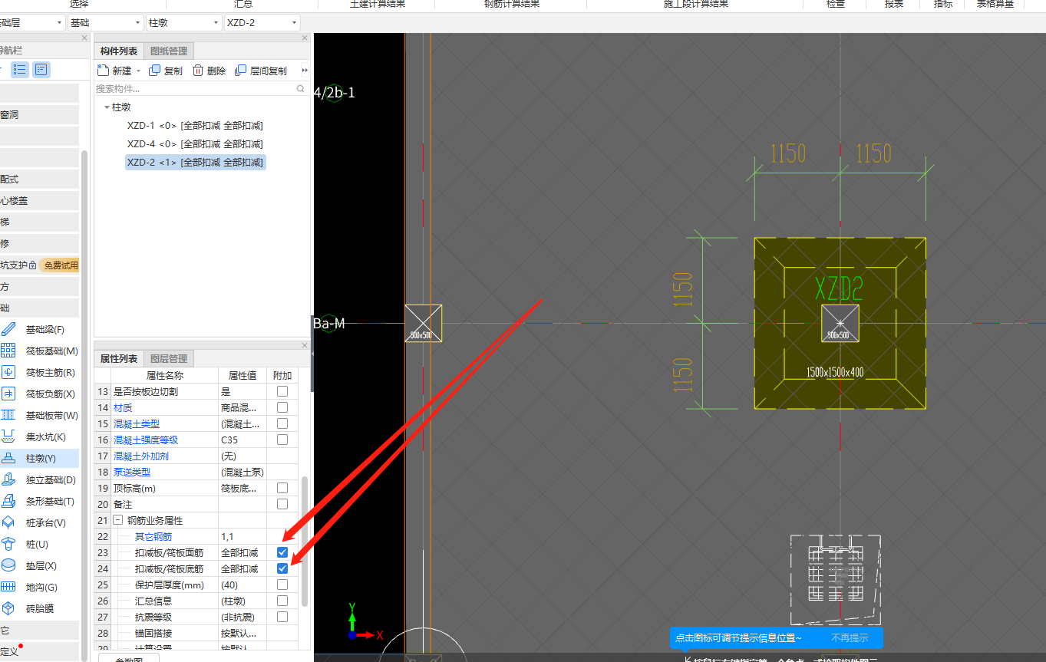Switch navigation bar to detailed list view
The height and width of the screenshot is (662, 1046).
coord(41,70)
